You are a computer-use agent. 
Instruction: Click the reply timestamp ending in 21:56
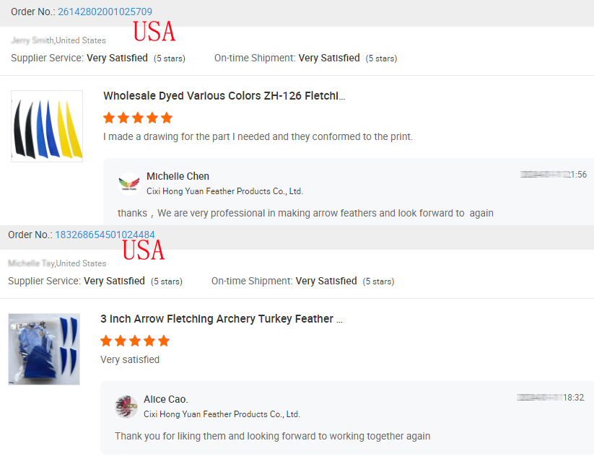tap(554, 175)
